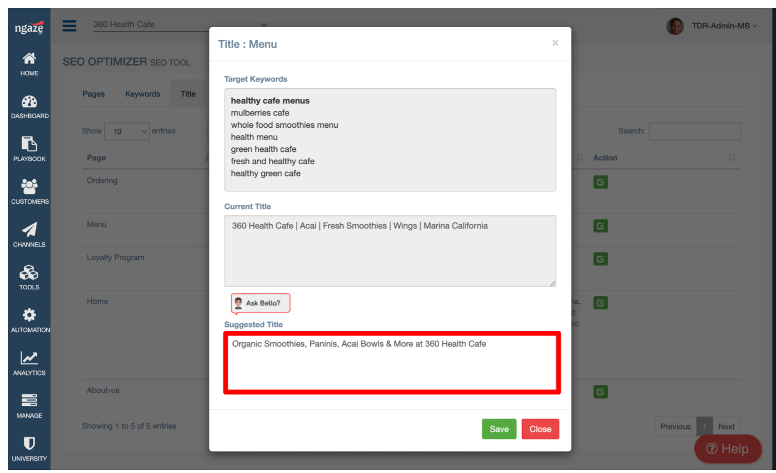Select the Title tab
Screen dimensions: 776x473
coord(188,94)
